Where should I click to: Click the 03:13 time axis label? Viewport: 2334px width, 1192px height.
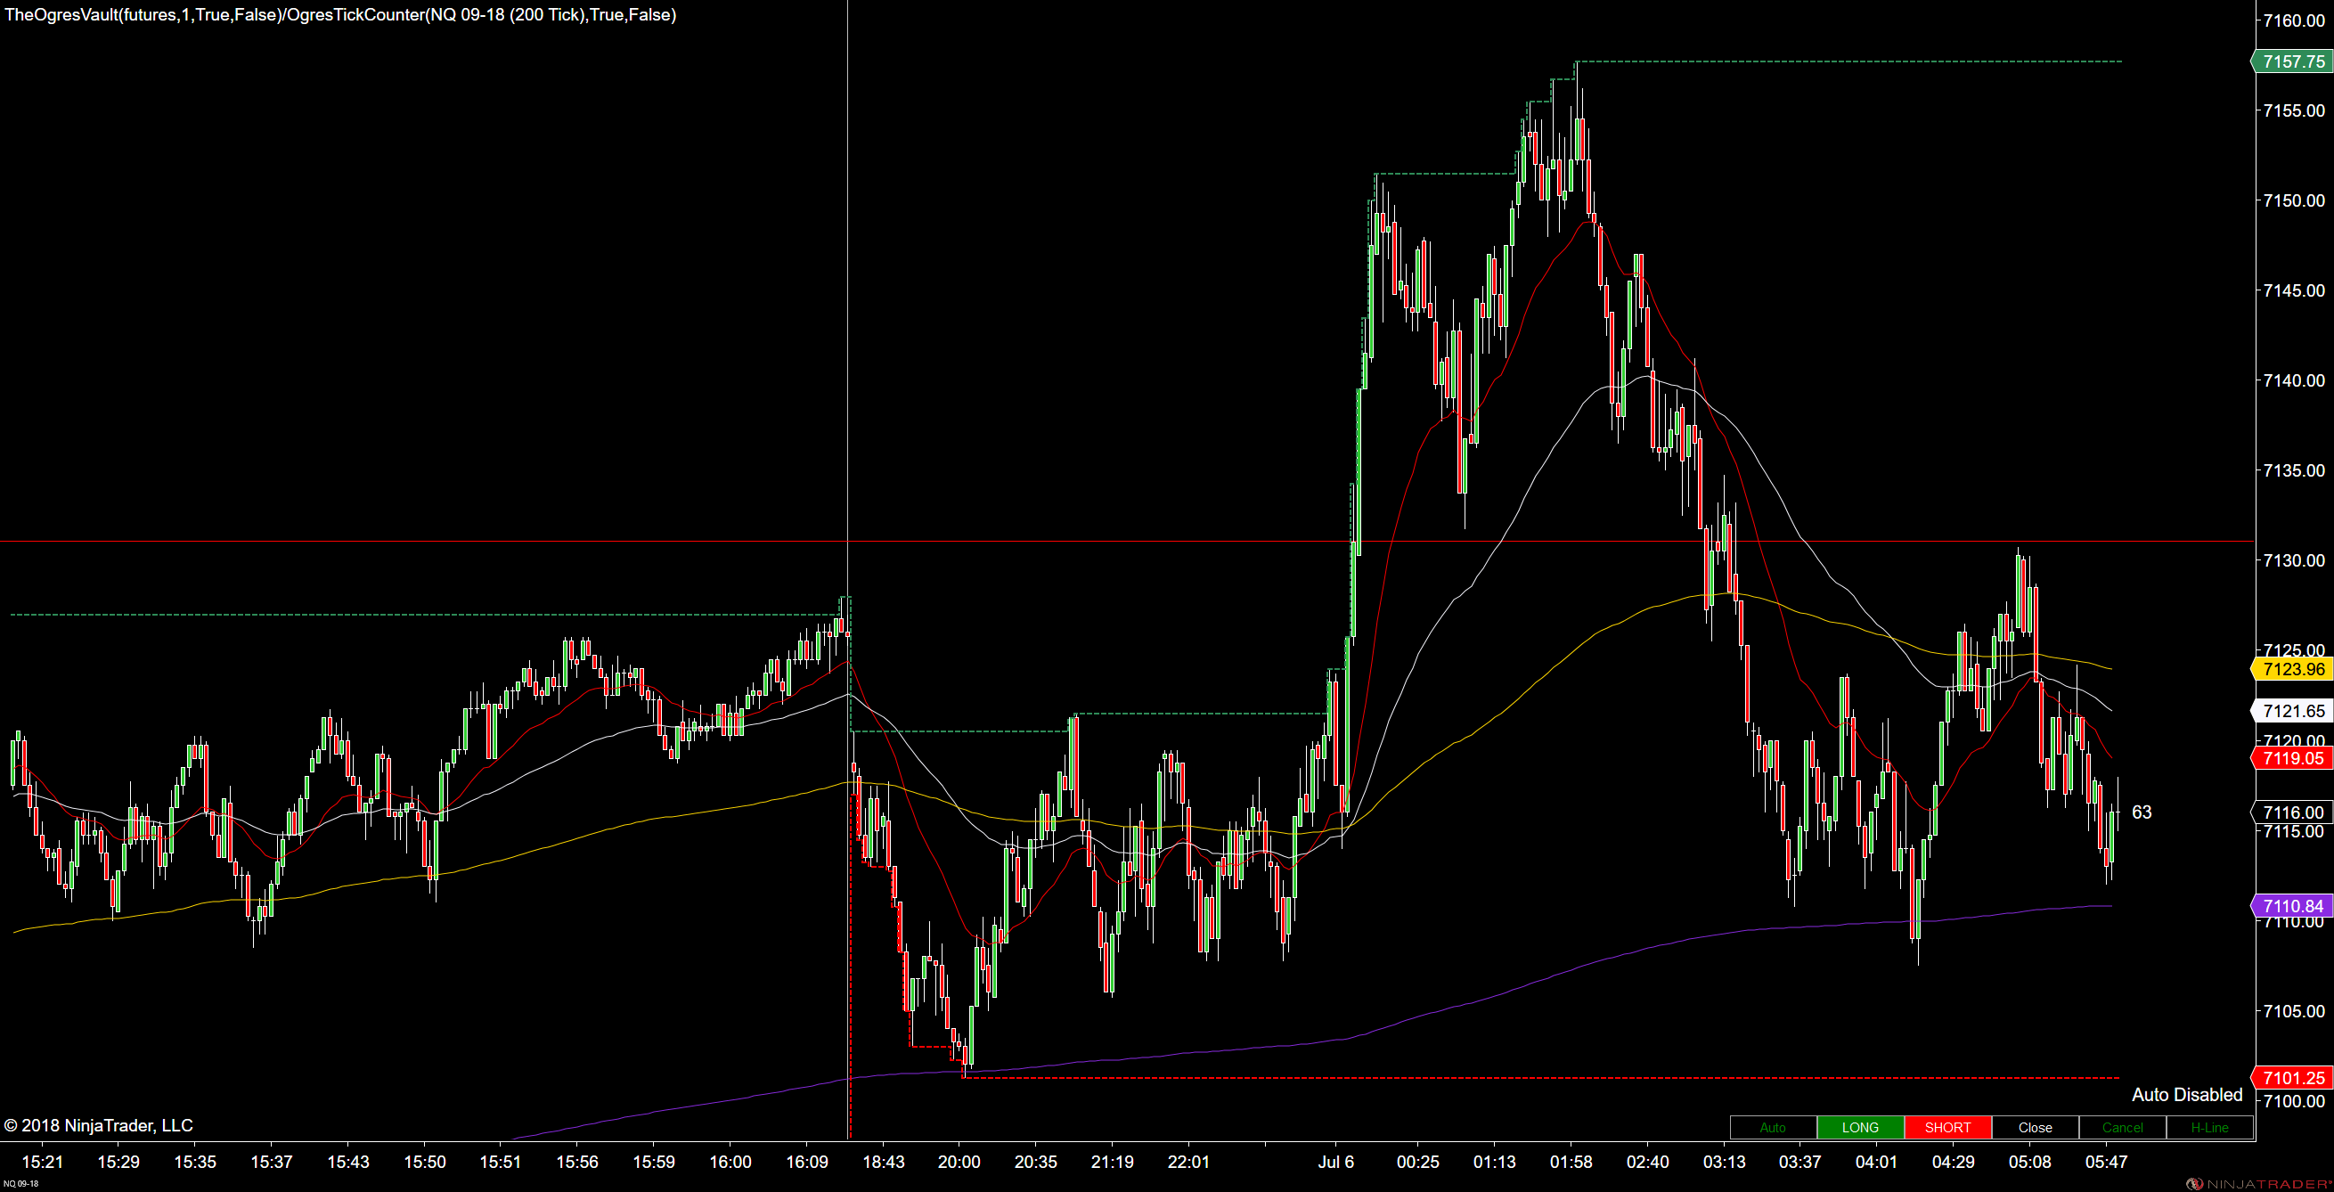(1725, 1162)
